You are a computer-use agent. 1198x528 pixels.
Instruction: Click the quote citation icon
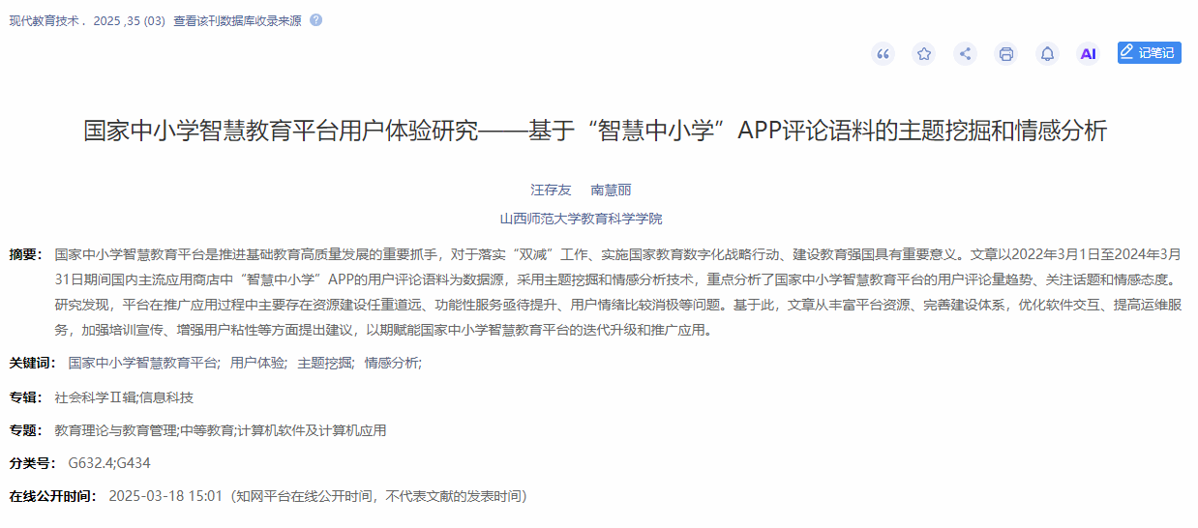click(883, 54)
